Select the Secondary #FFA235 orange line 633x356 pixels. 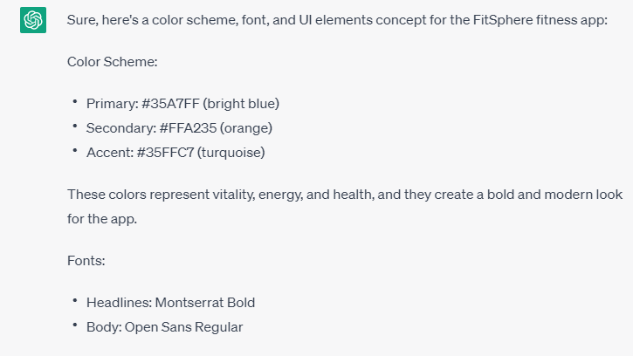[x=179, y=128]
